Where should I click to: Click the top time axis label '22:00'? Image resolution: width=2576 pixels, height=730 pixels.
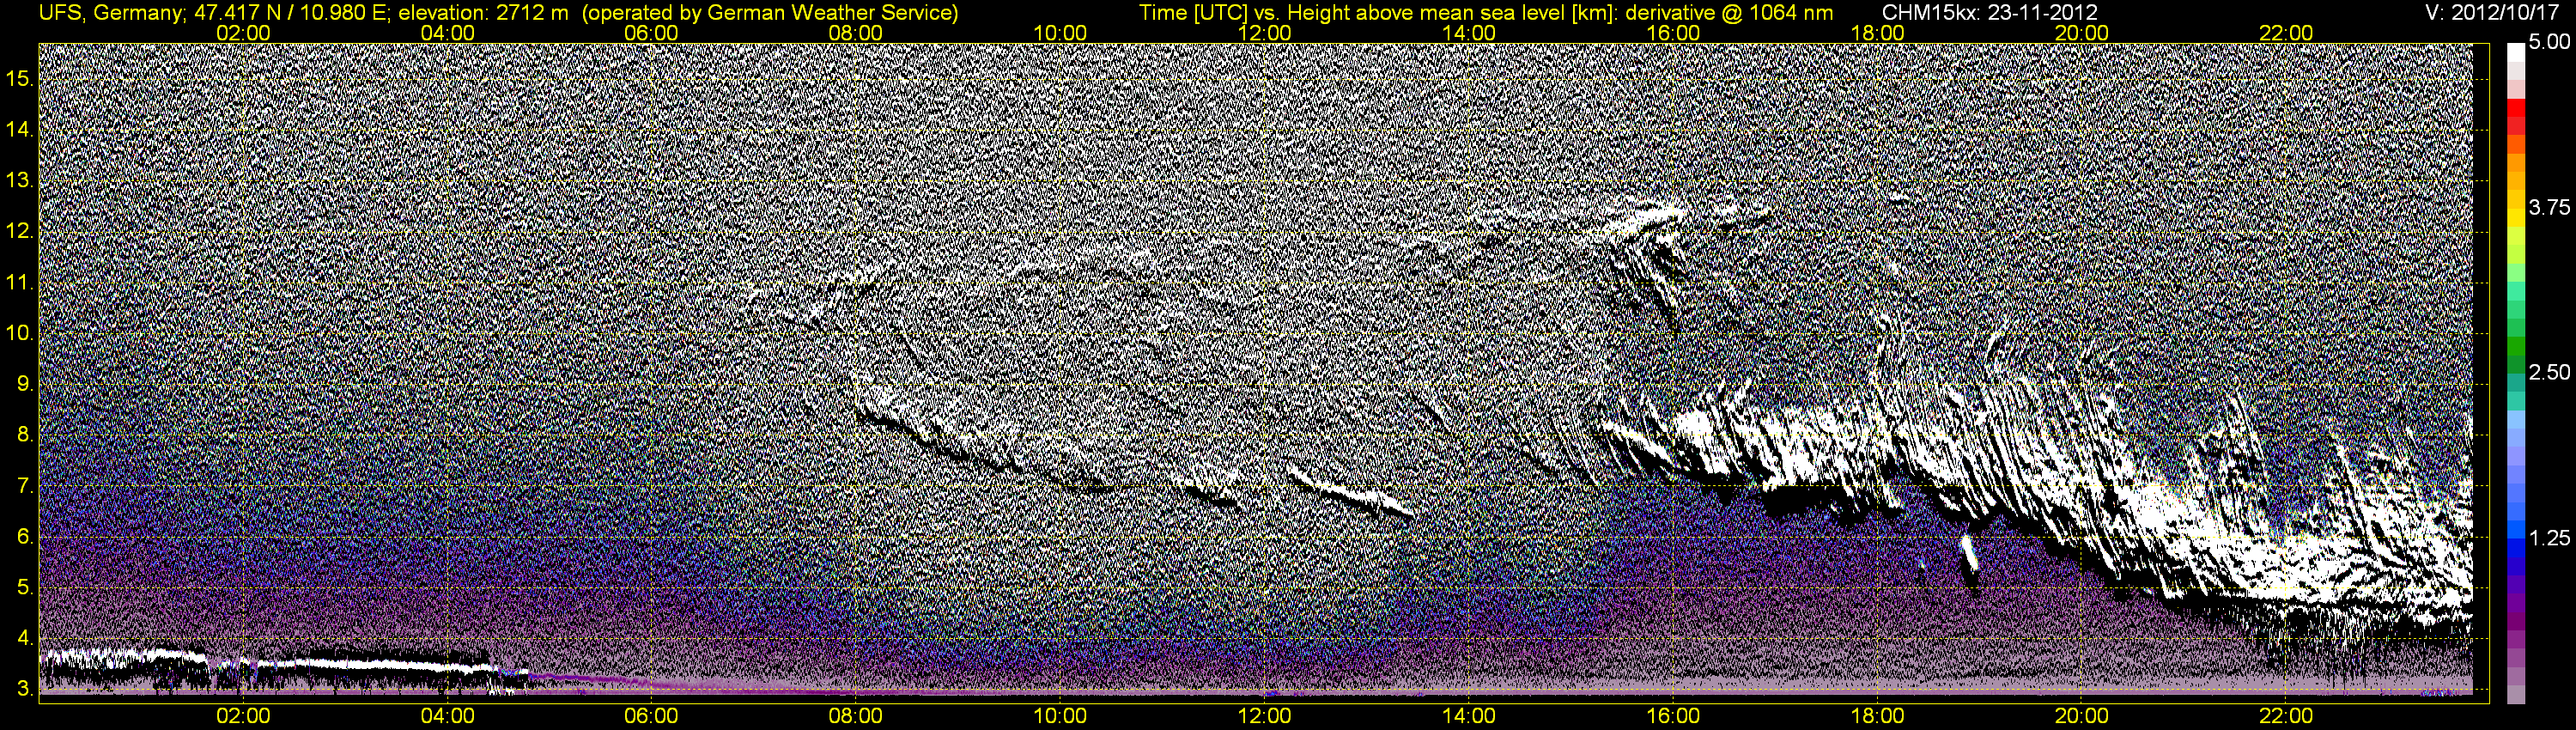tap(2286, 33)
